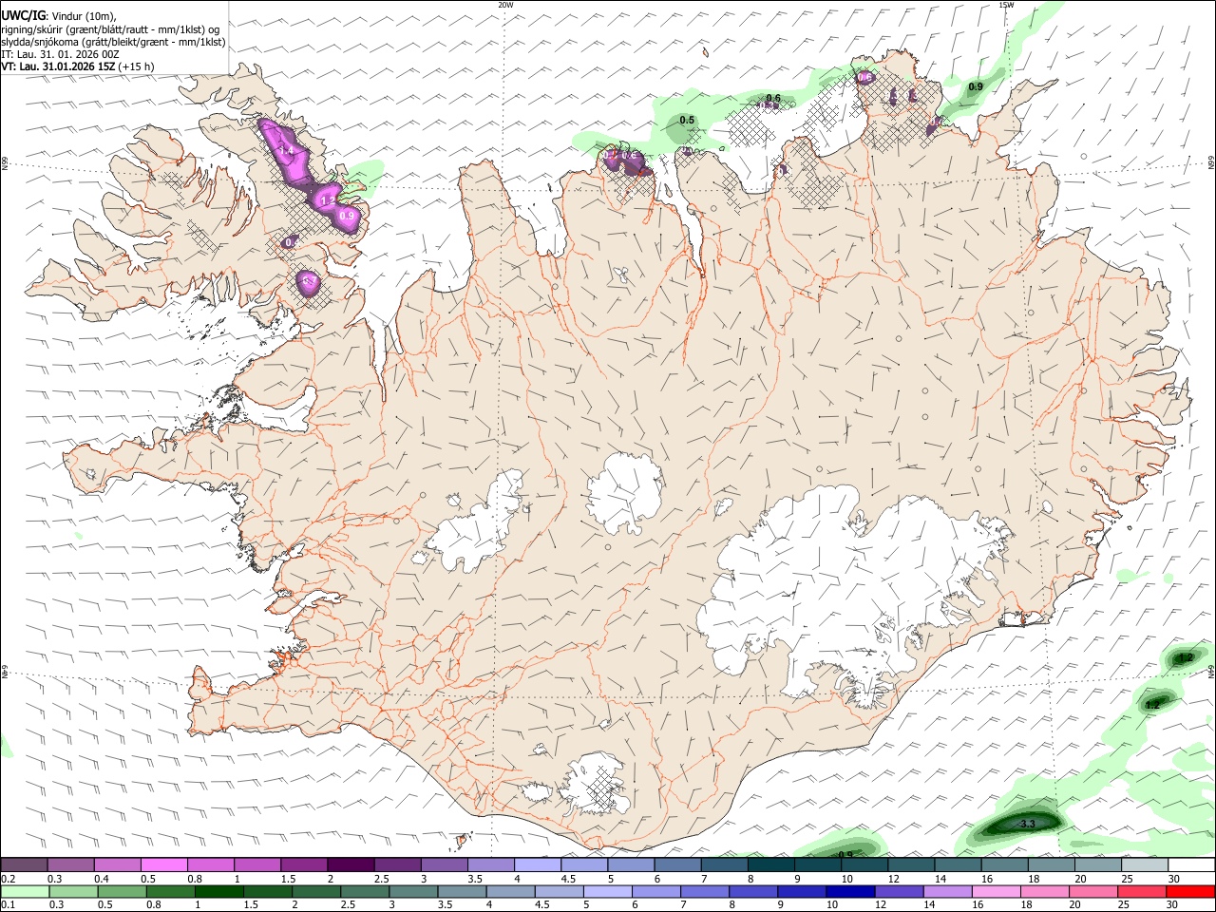The height and width of the screenshot is (912, 1216).
Task: Click the darkest green 1 swatch in lower legend
Action: pyautogui.click(x=219, y=891)
